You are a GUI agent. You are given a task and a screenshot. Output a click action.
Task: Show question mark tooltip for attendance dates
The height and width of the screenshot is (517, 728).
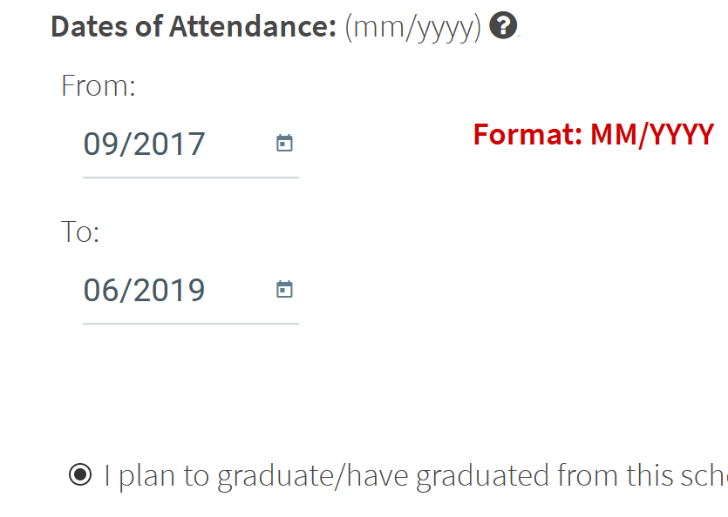[x=503, y=25]
